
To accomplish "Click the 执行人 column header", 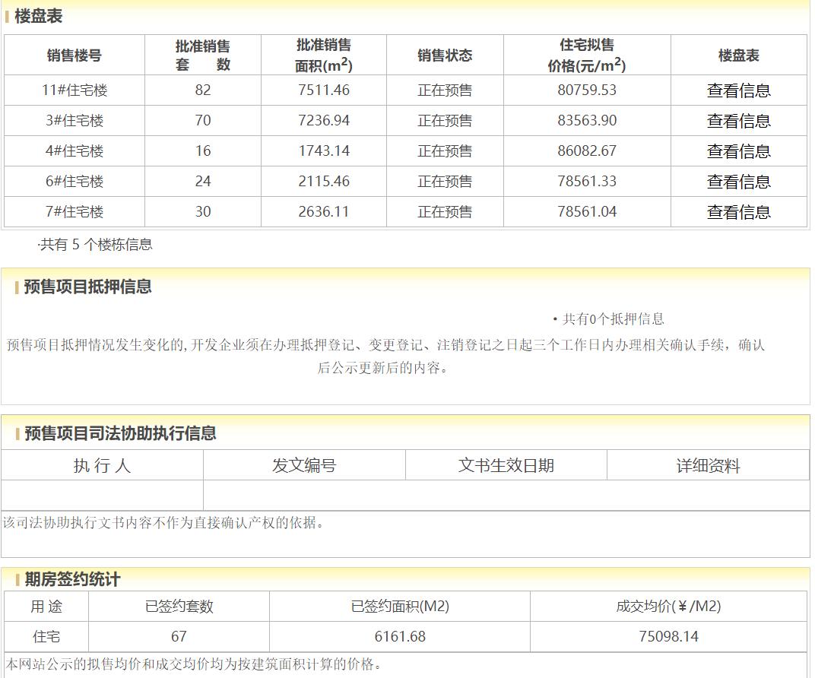I will pos(102,465).
